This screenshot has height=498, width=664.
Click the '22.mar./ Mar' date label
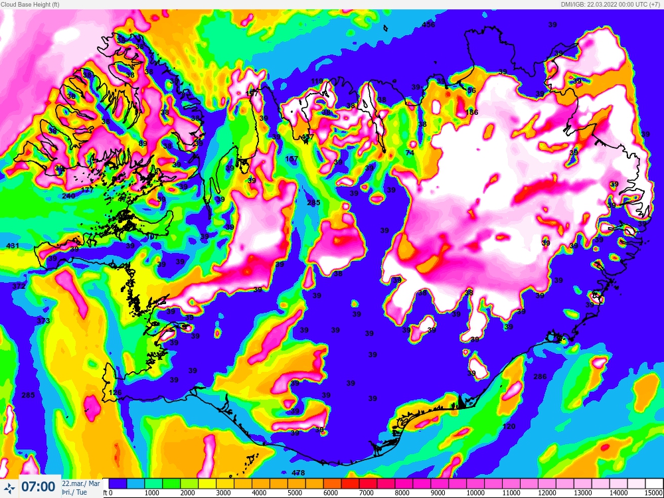pyautogui.click(x=81, y=483)
